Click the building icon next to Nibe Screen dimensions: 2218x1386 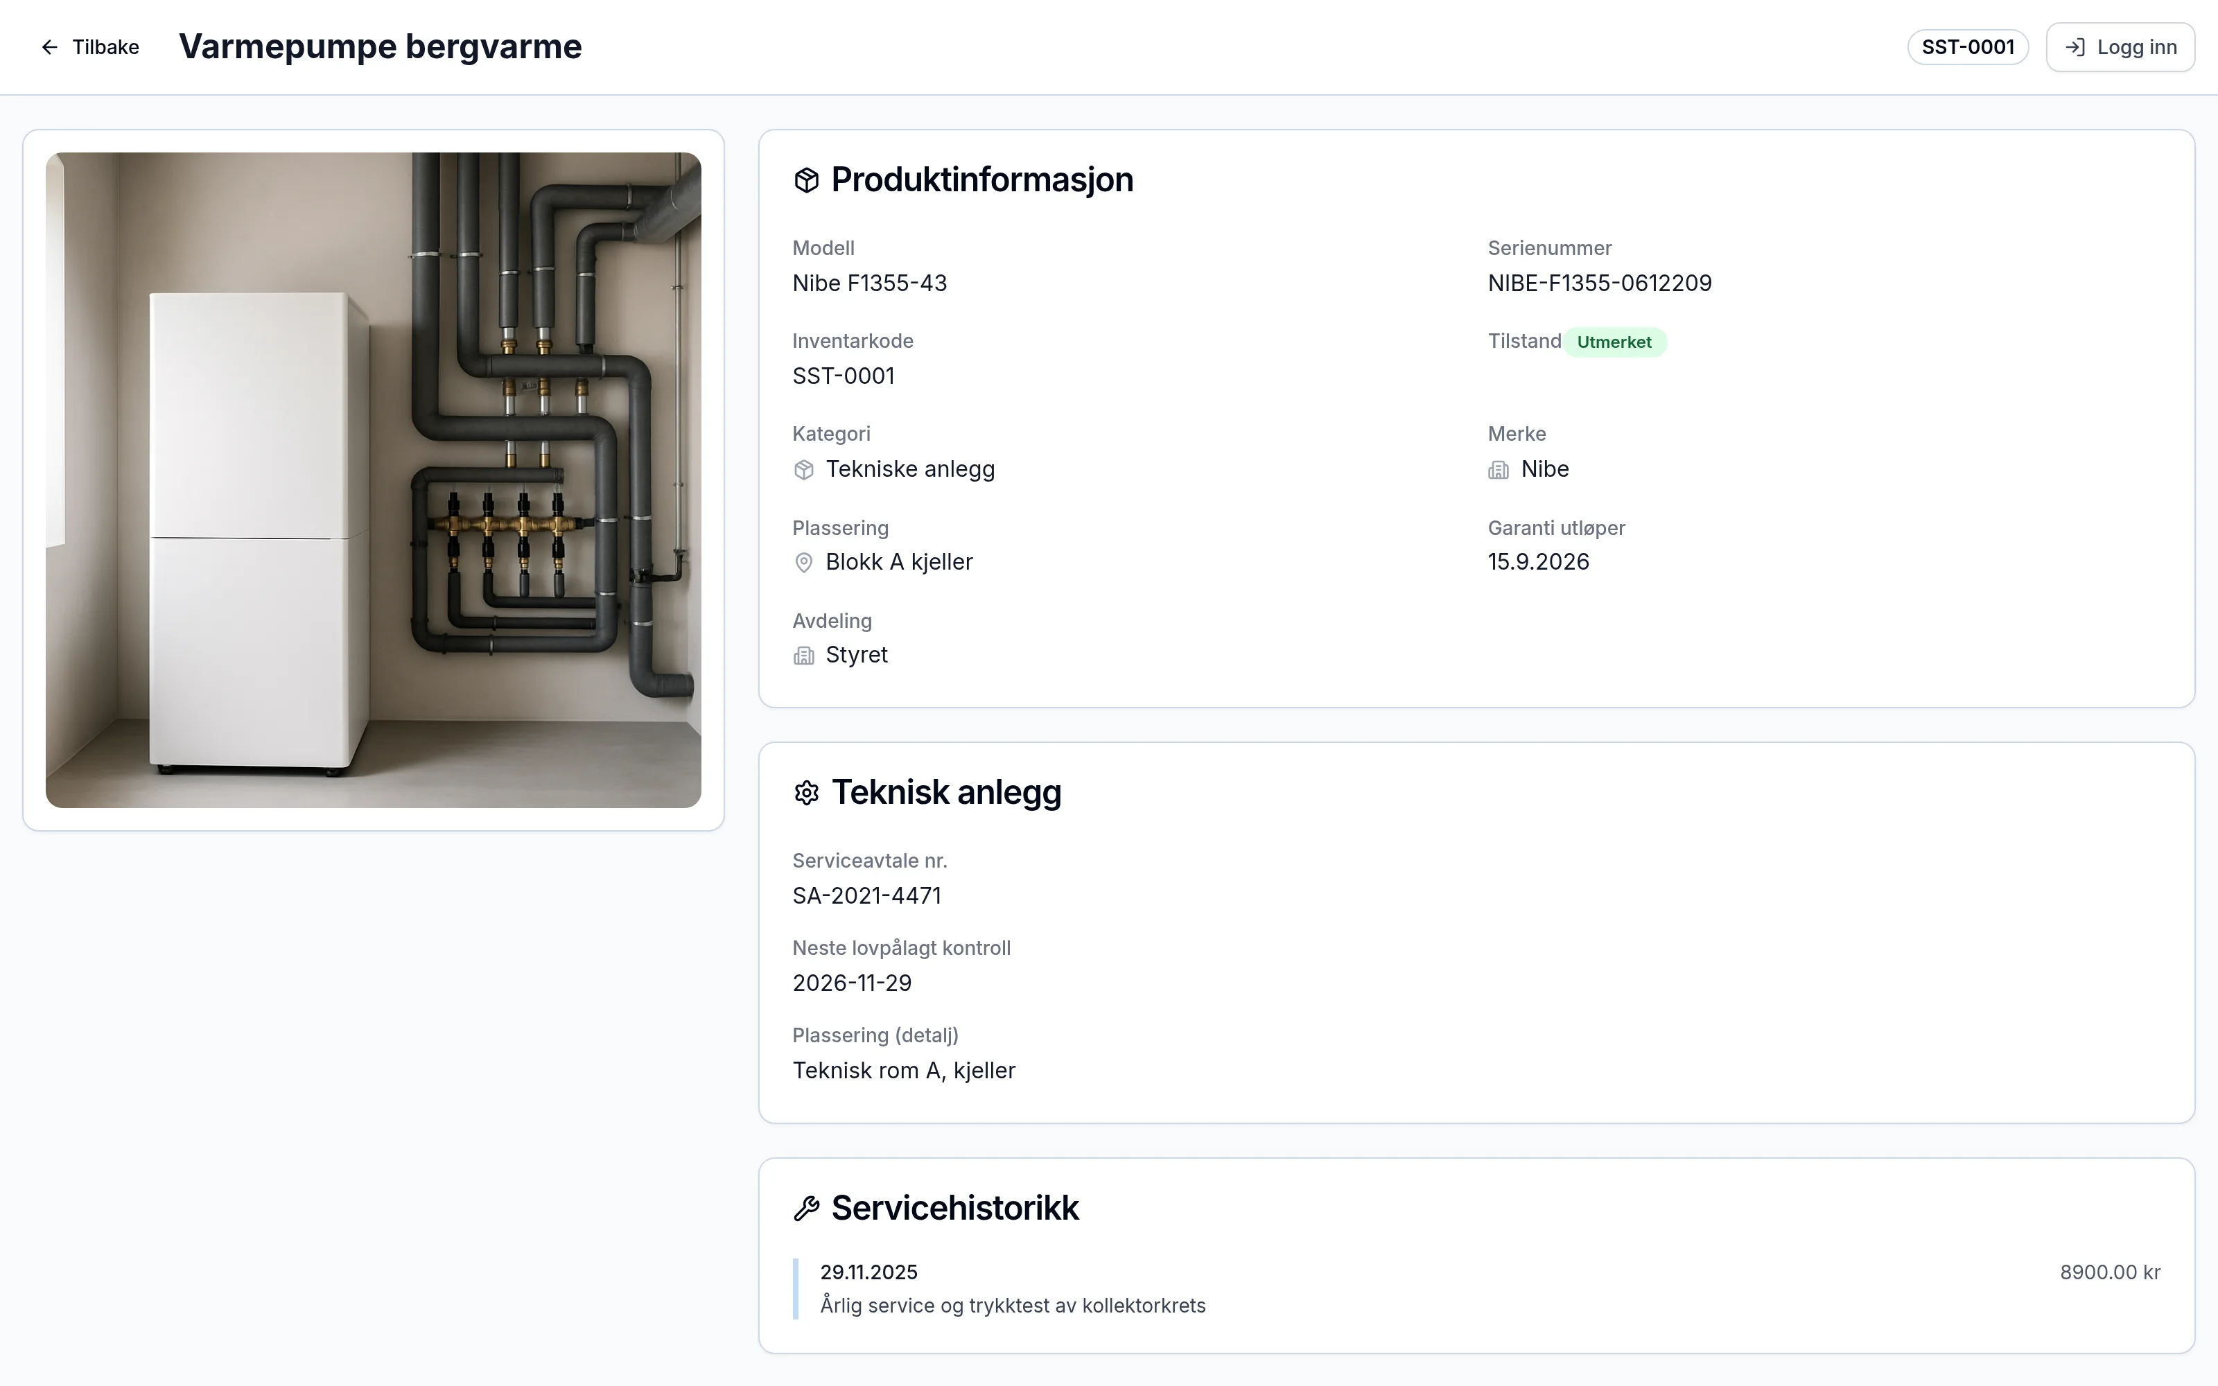coord(1499,469)
